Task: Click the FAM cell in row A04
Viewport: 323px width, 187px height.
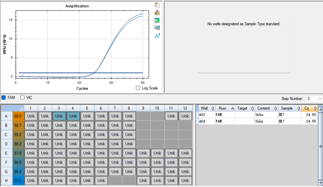Action: tap(225, 121)
